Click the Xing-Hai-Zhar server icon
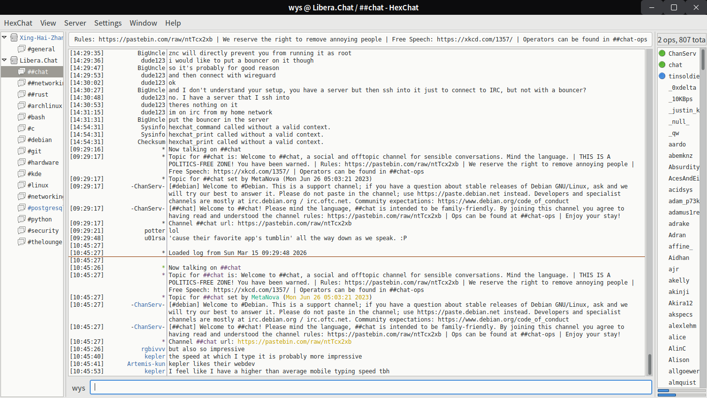The height and width of the screenshot is (398, 707). pos(14,37)
